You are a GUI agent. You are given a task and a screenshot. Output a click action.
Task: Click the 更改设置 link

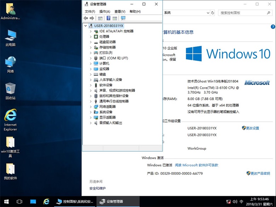(252, 128)
